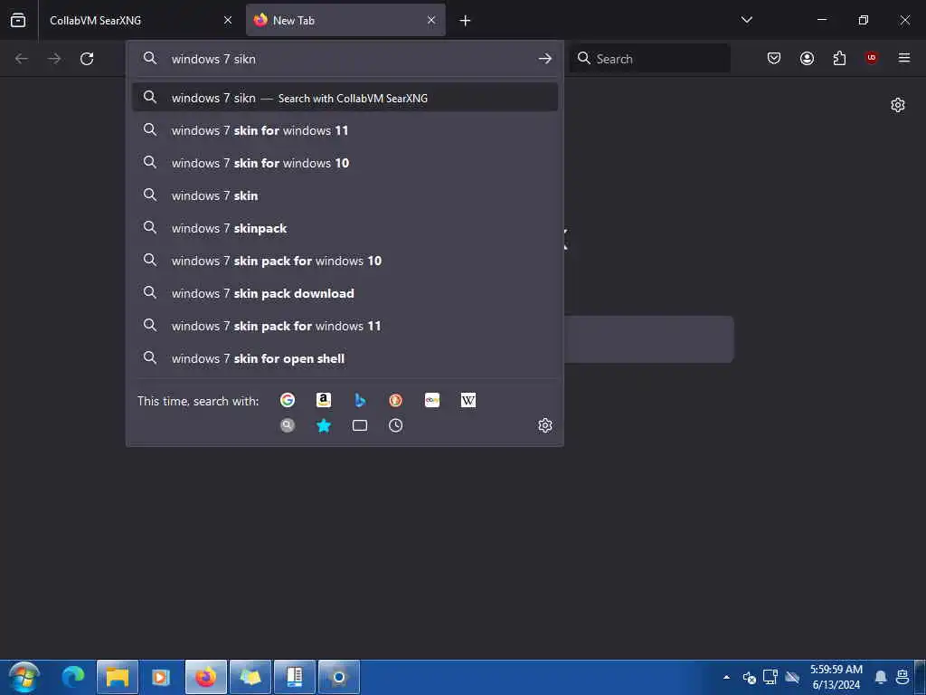Show hidden system tray icons
The image size is (926, 695).
point(726,677)
